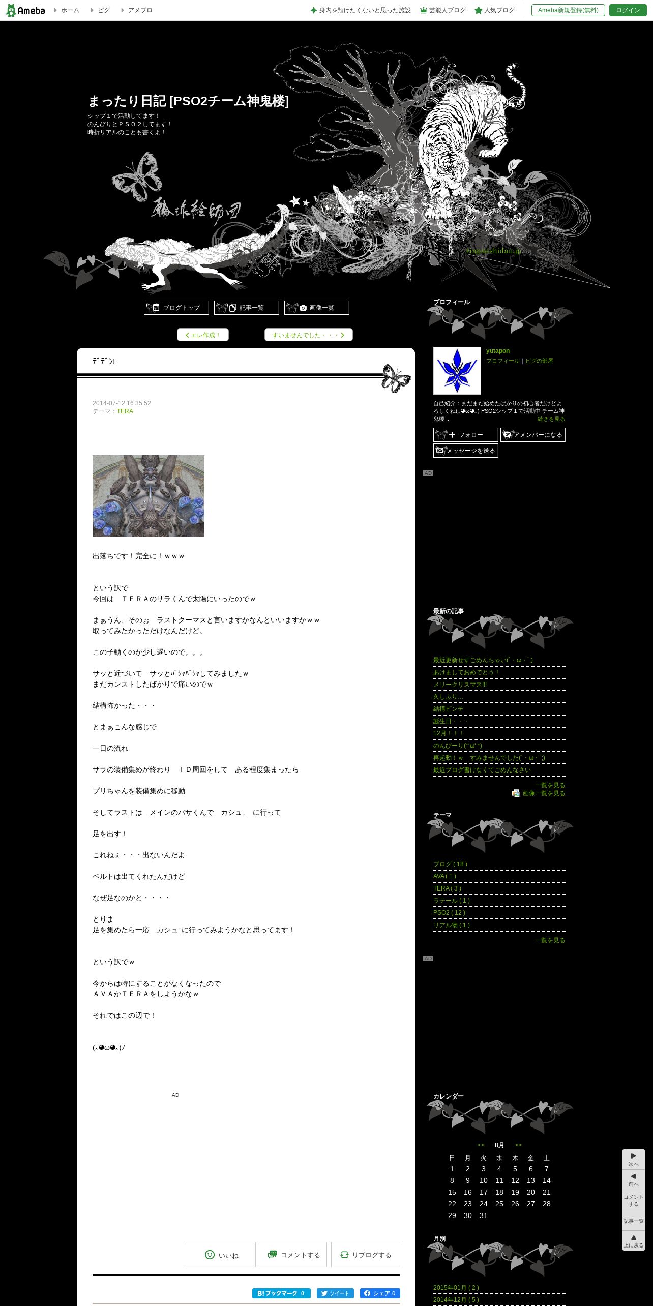653x1306 pixels.
Task: Click the ログイン button
Action: tap(628, 10)
